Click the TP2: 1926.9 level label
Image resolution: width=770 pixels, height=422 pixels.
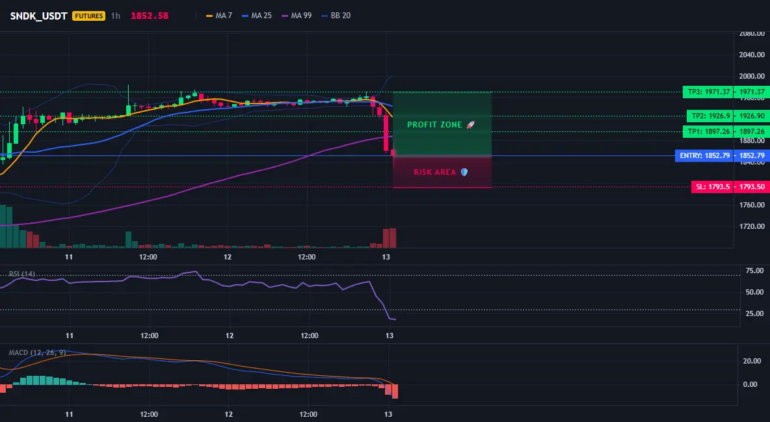(x=710, y=116)
